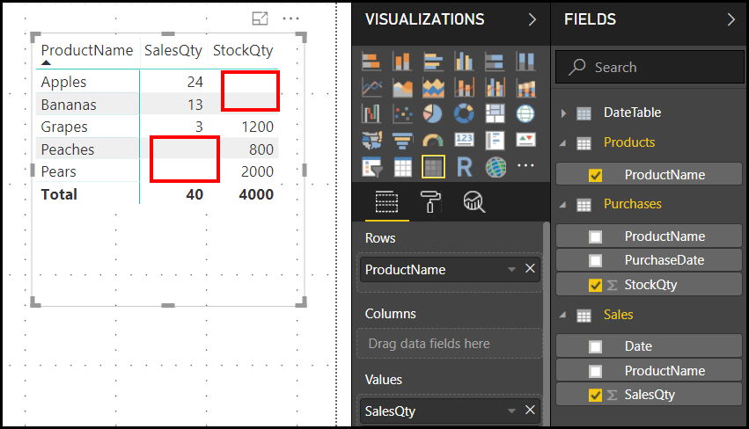Select the Scatter chart visual

click(401, 114)
